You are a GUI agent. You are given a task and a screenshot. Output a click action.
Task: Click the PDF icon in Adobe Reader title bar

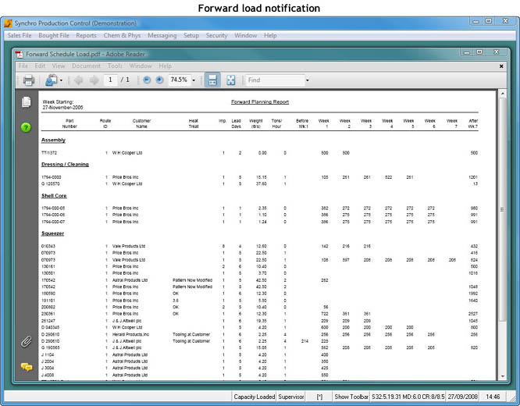pyautogui.click(x=20, y=54)
